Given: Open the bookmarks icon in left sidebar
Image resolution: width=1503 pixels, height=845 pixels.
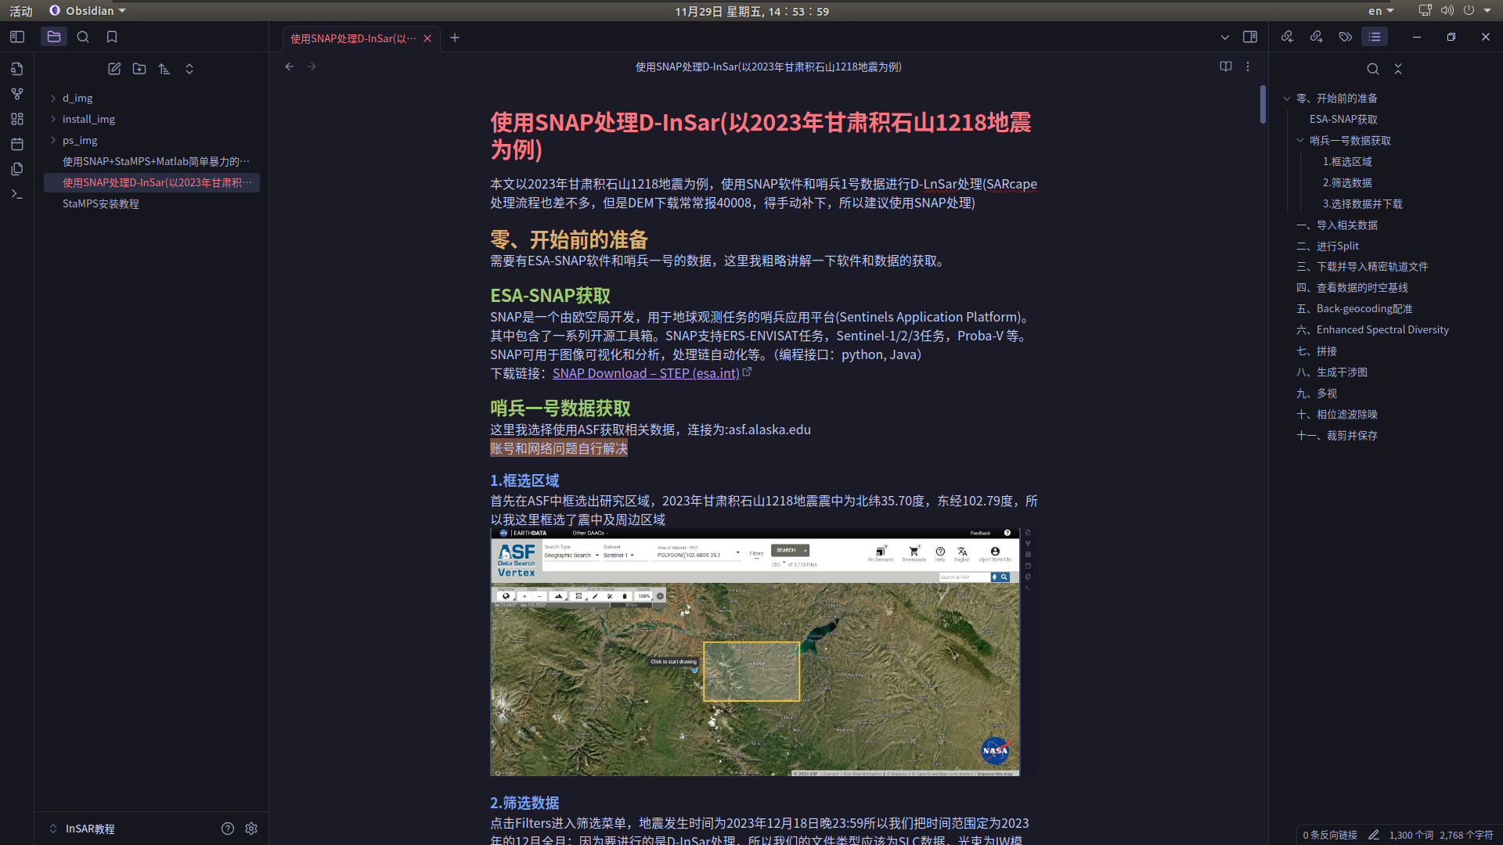Looking at the screenshot, I should (x=112, y=37).
